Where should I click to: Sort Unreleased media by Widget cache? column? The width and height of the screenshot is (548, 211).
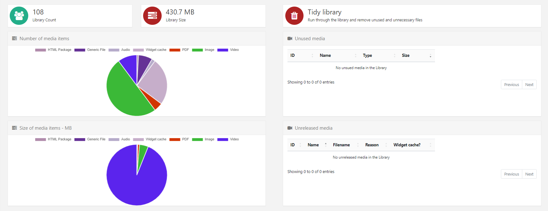[x=411, y=145]
